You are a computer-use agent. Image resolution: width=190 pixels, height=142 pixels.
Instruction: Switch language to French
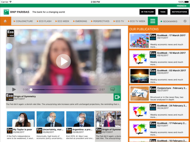coord(181,6)
